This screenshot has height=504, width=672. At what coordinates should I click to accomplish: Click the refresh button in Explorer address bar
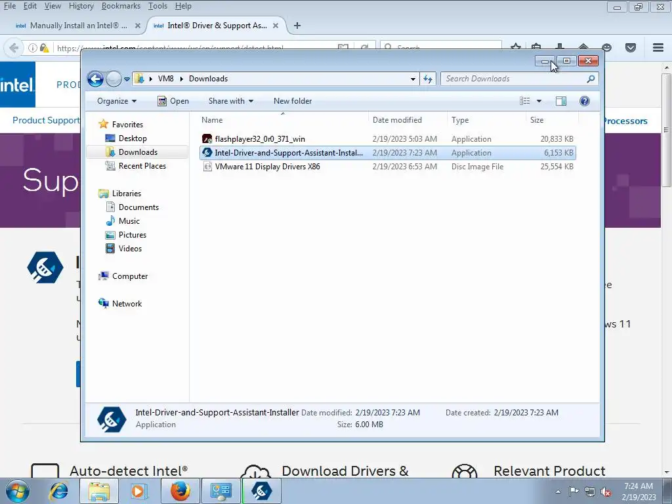(x=428, y=79)
